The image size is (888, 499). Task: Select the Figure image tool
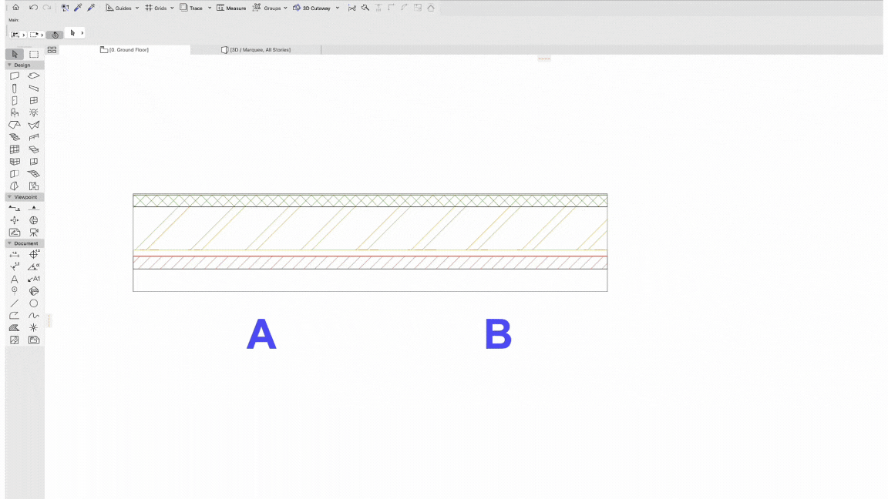[15, 340]
